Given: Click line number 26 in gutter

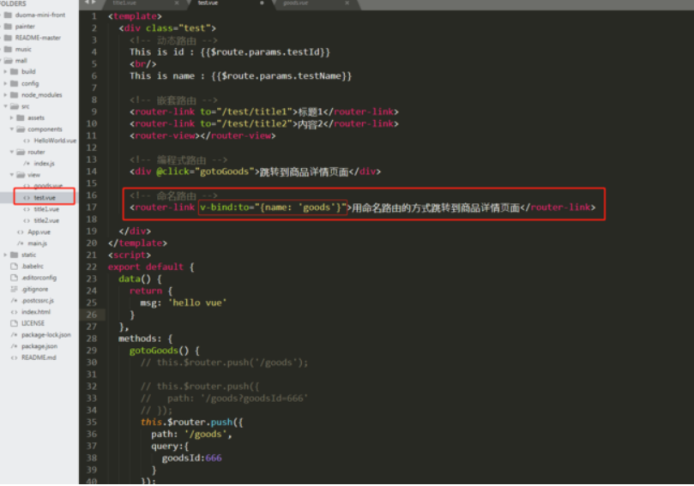Looking at the screenshot, I should point(92,315).
